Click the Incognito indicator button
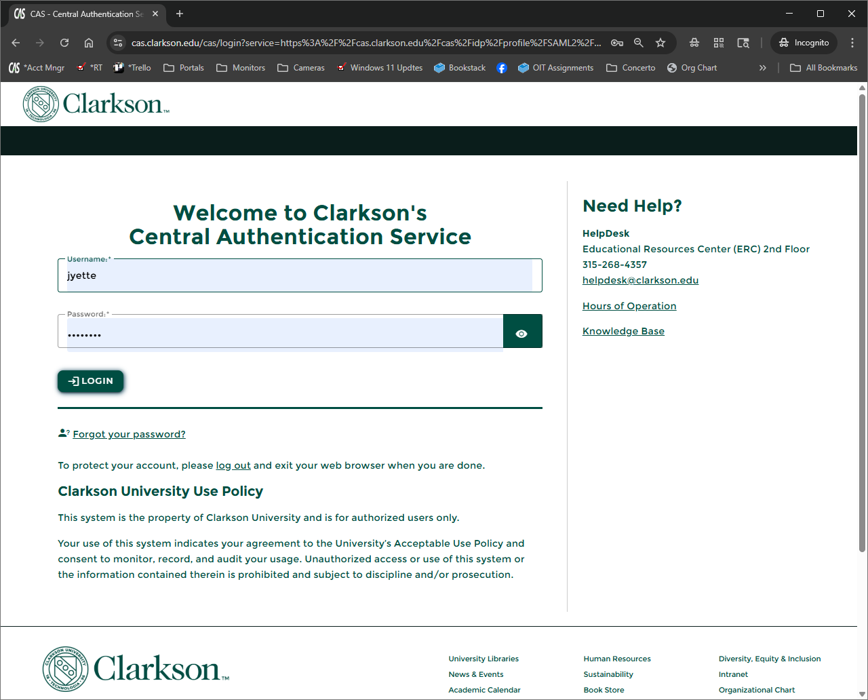868x700 pixels. [804, 43]
